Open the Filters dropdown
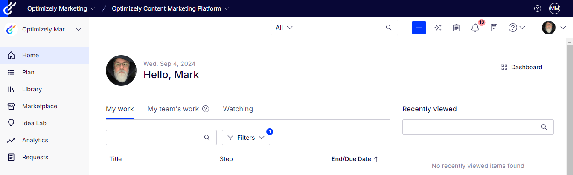 point(246,138)
